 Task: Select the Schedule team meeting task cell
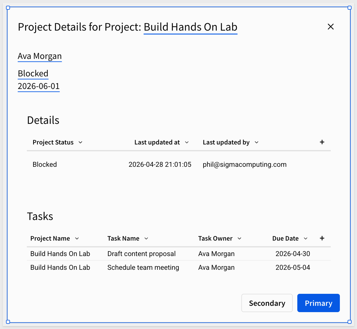tap(143, 267)
